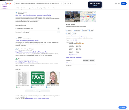Open the Audax Group street view photo
The image size is (129, 110).
point(72,17)
